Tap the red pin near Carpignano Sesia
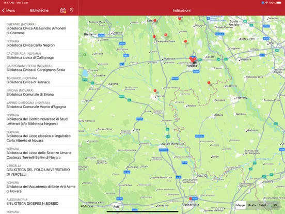Image resolution: width=285 pixels, height=214 pixels. [x=154, y=37]
